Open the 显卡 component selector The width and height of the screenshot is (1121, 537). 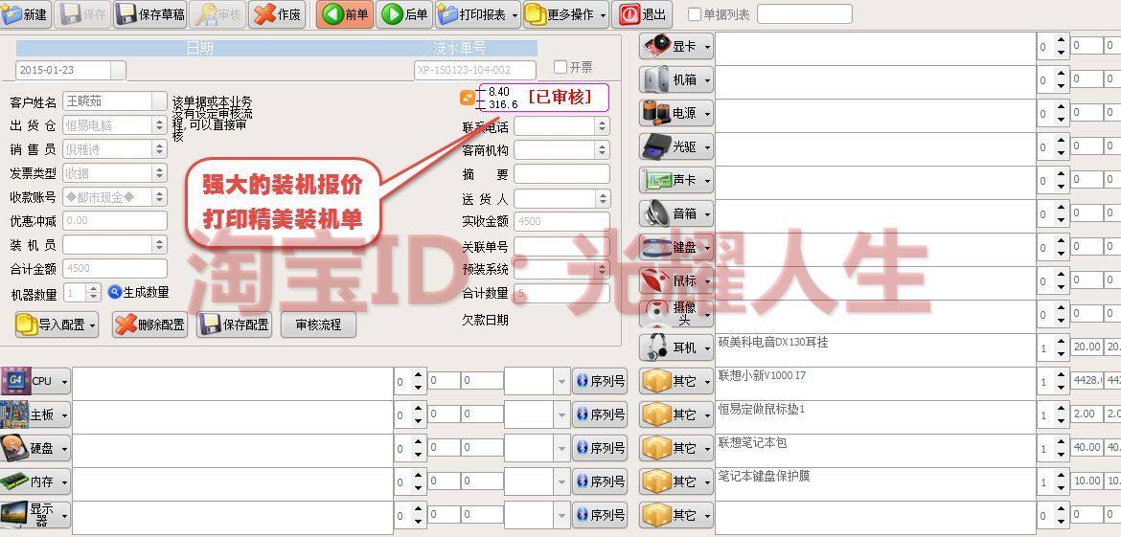pos(676,46)
